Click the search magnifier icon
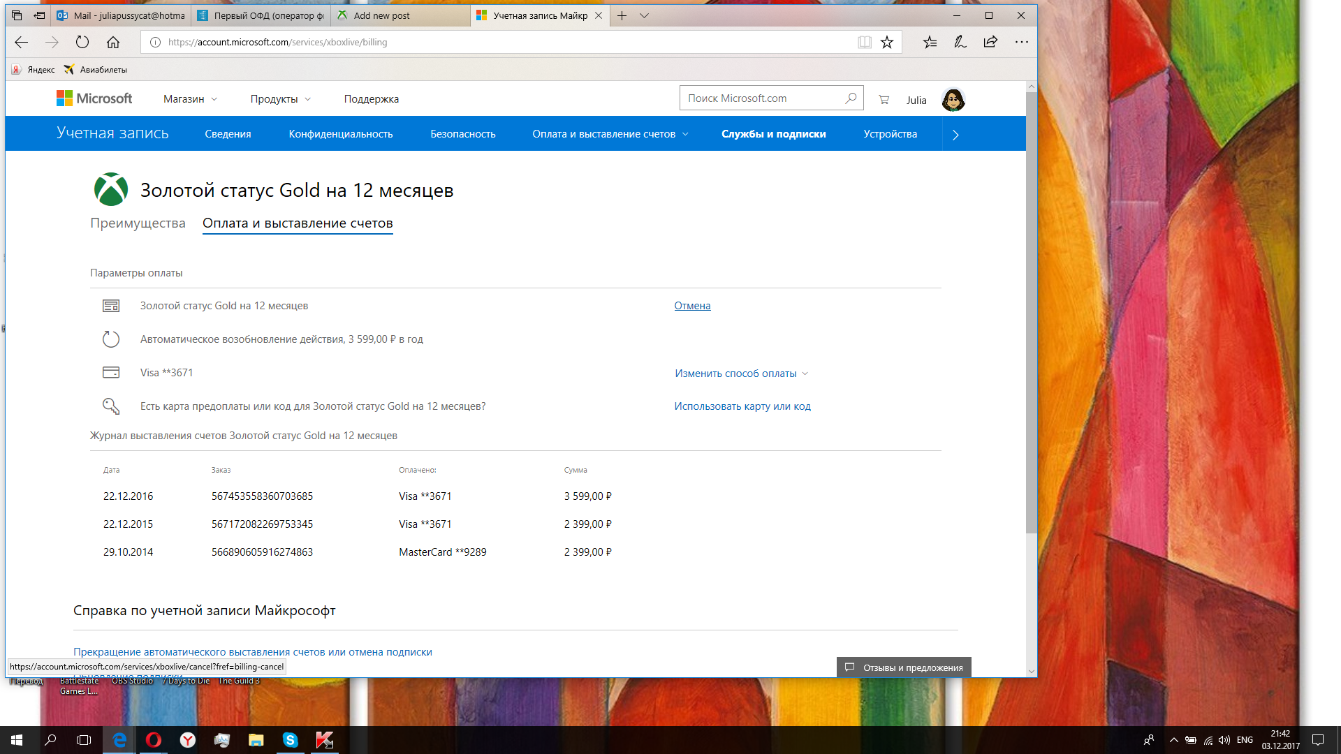This screenshot has height=754, width=1341. click(x=850, y=98)
